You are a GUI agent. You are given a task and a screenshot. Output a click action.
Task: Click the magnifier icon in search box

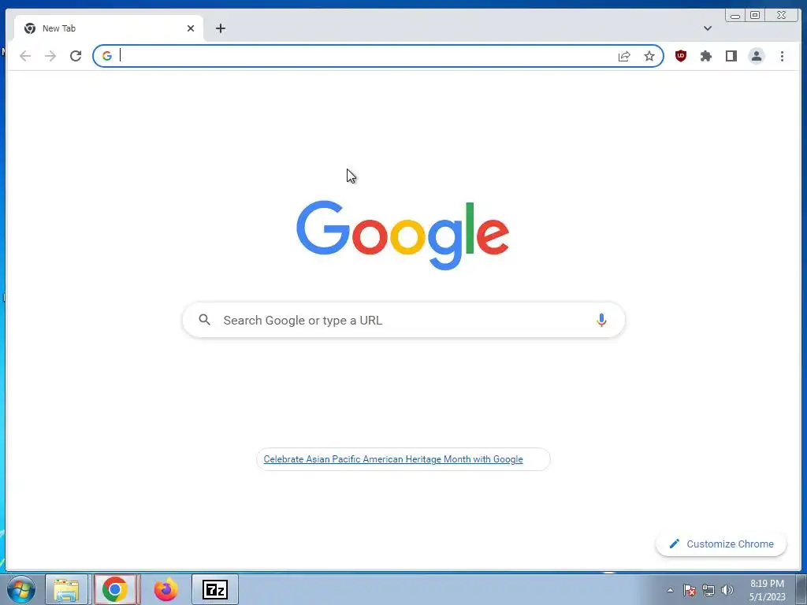tap(204, 320)
